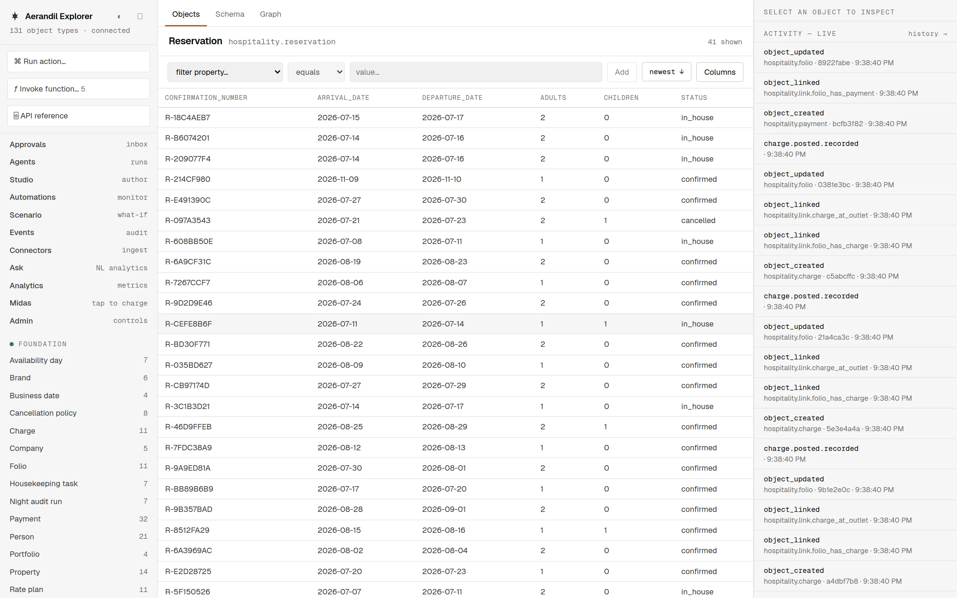Click the Aerandil star logo icon

[x=15, y=16]
